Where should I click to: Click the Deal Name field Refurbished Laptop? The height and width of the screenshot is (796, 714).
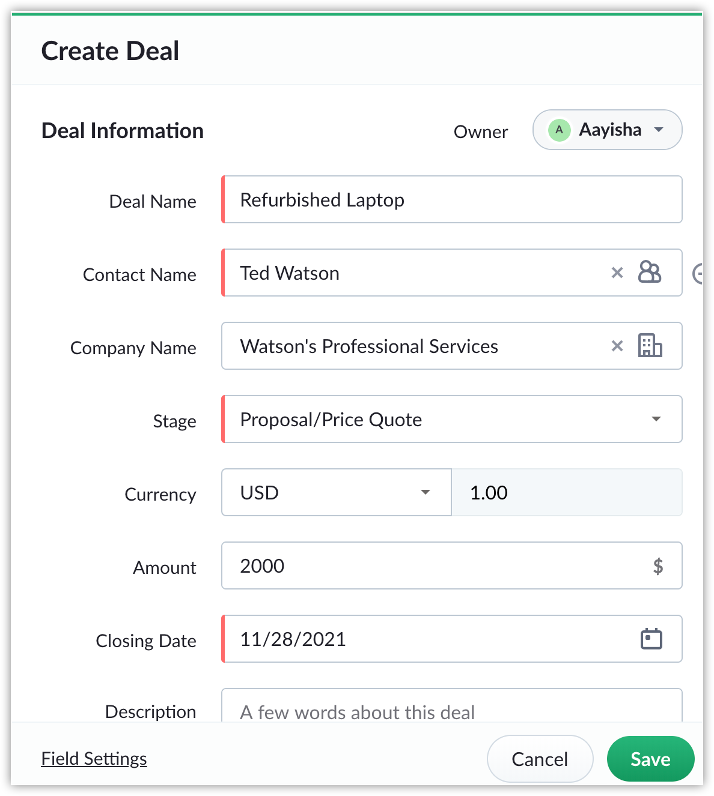coord(452,199)
